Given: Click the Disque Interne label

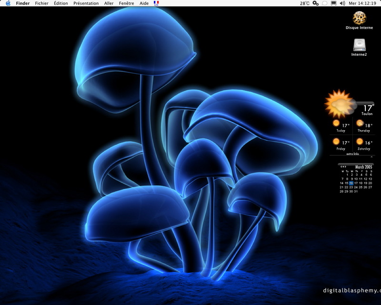Looking at the screenshot, I should point(360,28).
